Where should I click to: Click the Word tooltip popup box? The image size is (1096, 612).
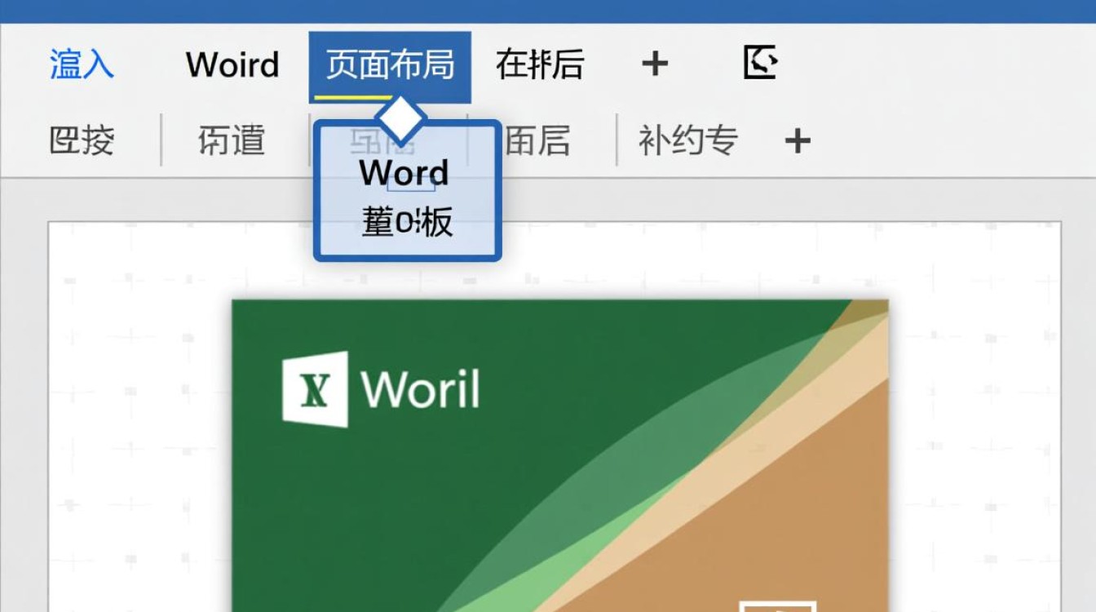point(407,191)
